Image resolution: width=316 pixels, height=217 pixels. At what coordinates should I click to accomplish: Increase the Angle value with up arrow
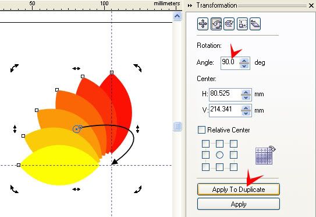[244, 61]
